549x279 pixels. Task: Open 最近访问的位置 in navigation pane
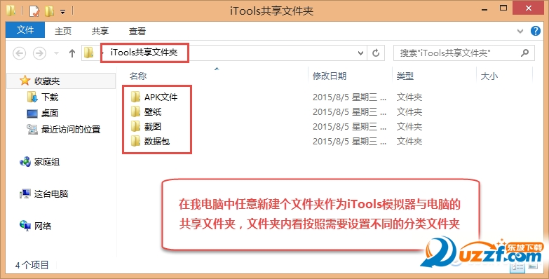(71, 129)
